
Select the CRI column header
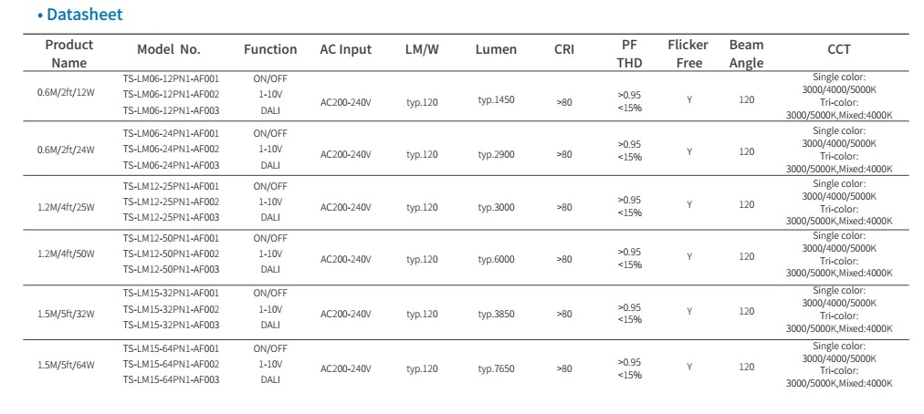pos(564,49)
